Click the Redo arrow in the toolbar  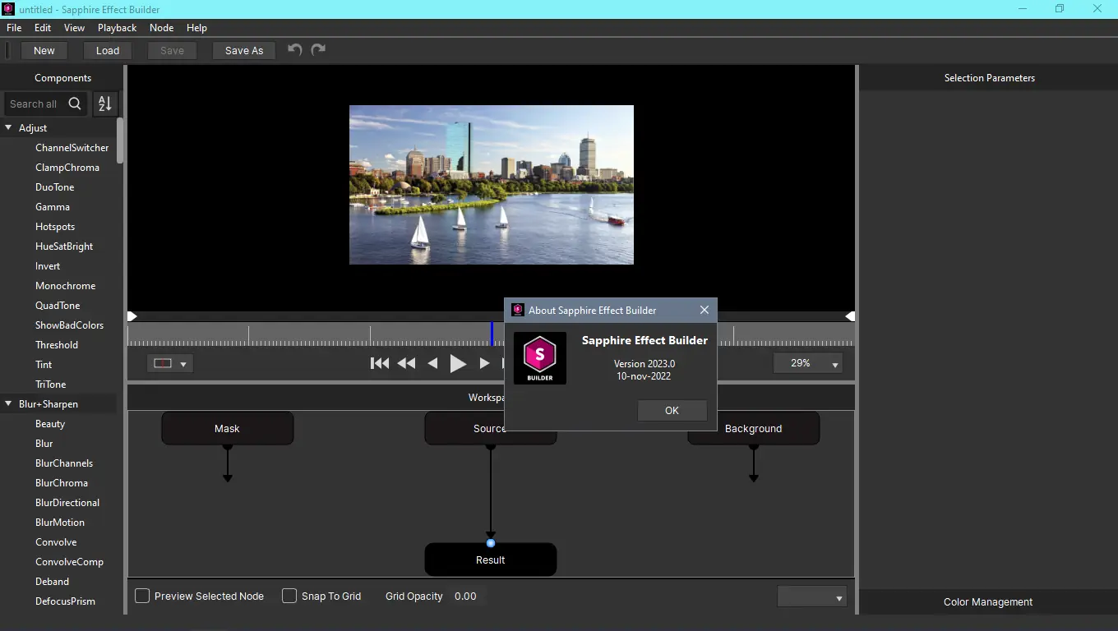318,50
